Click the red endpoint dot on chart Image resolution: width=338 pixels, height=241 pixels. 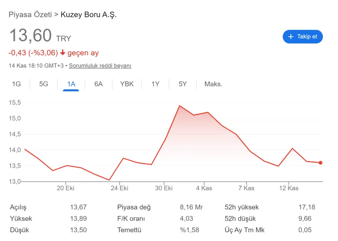320,163
